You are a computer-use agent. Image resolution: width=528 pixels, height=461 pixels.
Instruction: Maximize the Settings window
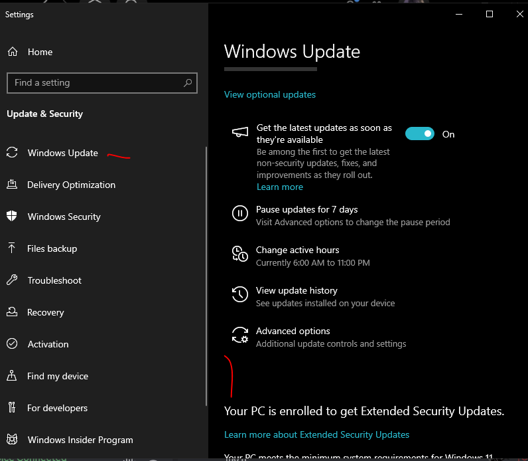(490, 14)
